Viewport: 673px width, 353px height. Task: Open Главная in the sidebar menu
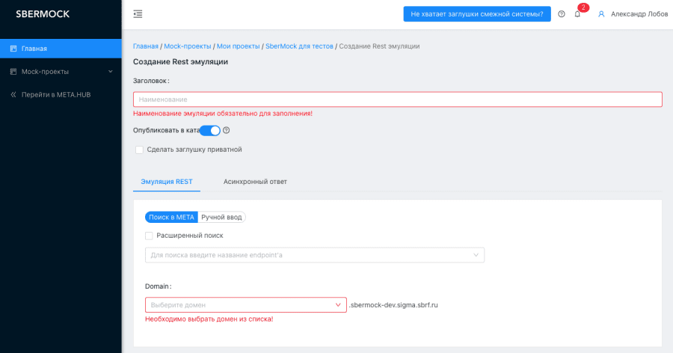pyautogui.click(x=61, y=49)
